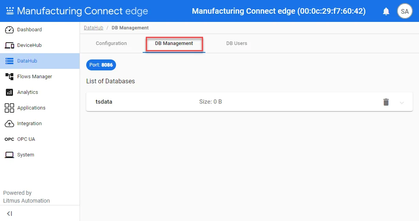This screenshot has width=419, height=221.
Task: Click the Applications grid icon
Action: [x=9, y=108]
